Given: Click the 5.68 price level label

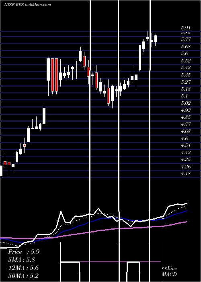Looking at the screenshot, I should [186, 47].
